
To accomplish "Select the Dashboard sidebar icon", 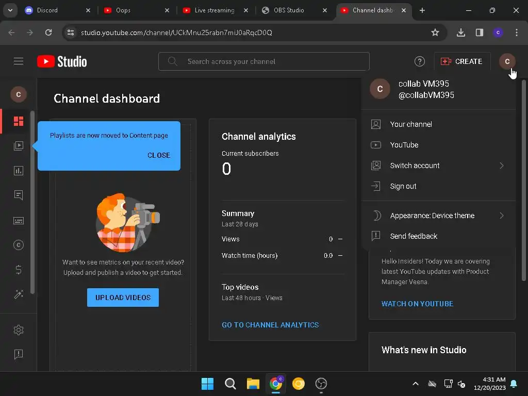I will pos(19,121).
